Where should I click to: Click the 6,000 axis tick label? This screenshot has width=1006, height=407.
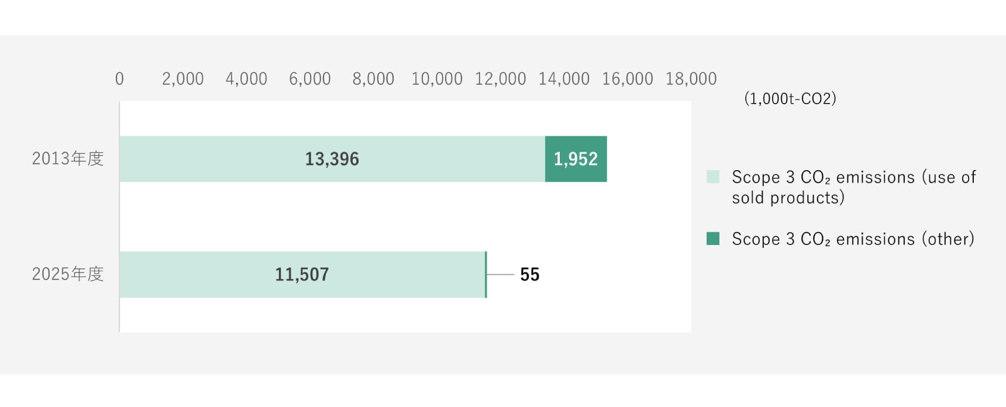pyautogui.click(x=310, y=79)
